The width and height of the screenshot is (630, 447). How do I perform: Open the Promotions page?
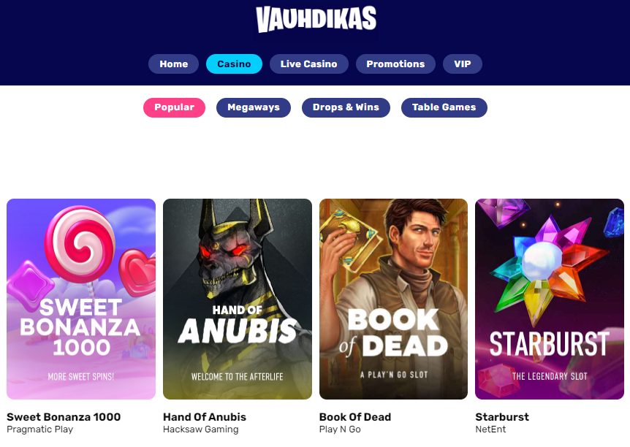coord(395,64)
